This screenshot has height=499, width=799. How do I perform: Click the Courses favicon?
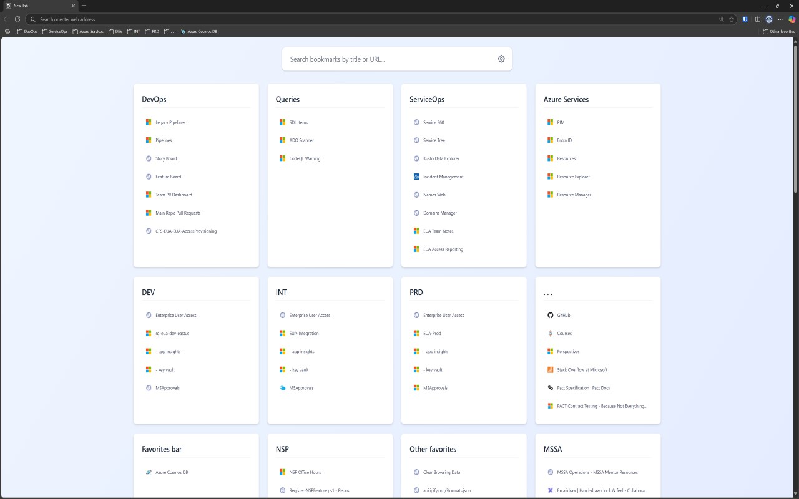(x=550, y=333)
